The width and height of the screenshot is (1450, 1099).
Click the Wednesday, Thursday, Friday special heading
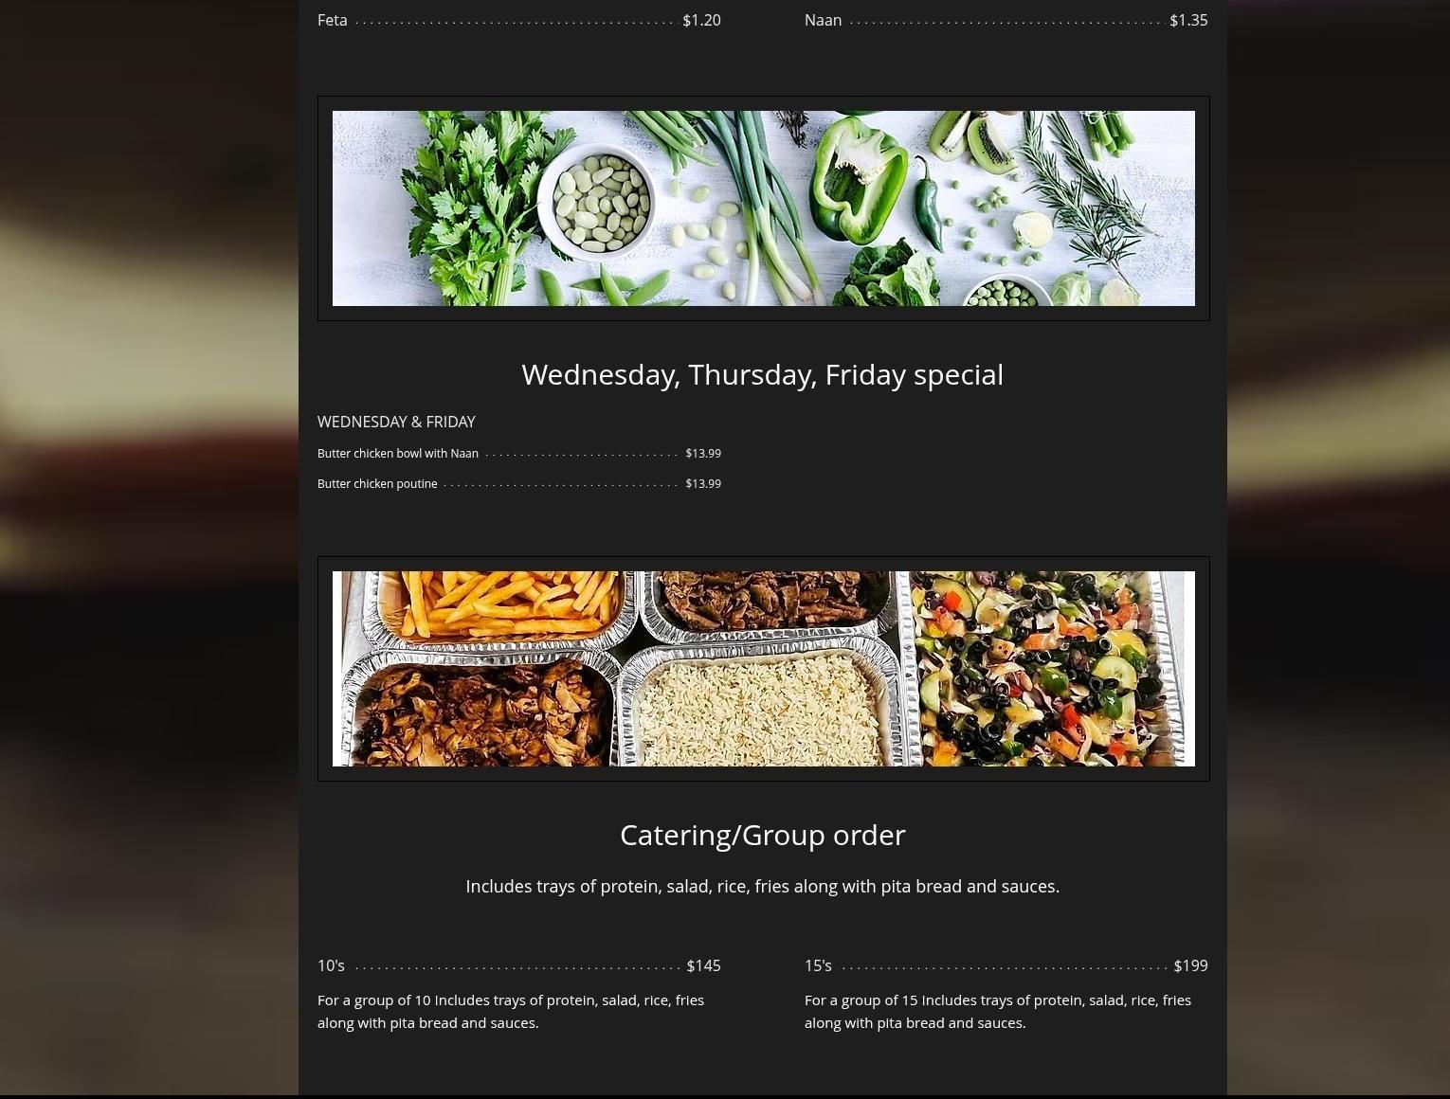coord(763,374)
